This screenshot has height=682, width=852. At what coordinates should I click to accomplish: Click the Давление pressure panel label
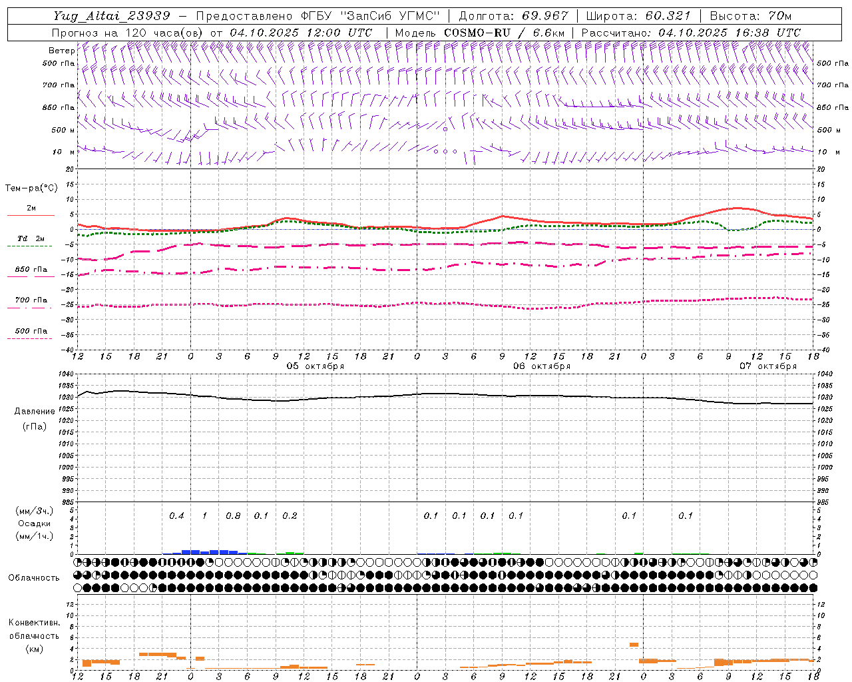pos(35,412)
